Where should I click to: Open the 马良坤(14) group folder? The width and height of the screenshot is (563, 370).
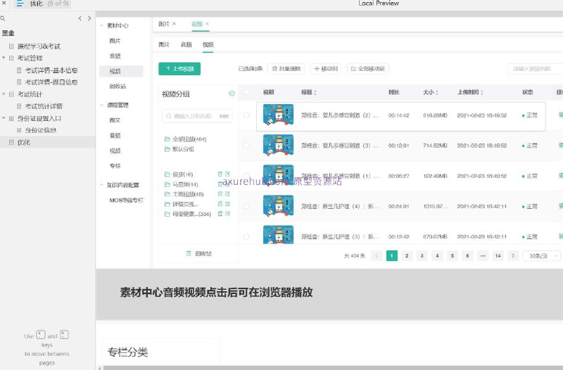[x=182, y=184]
